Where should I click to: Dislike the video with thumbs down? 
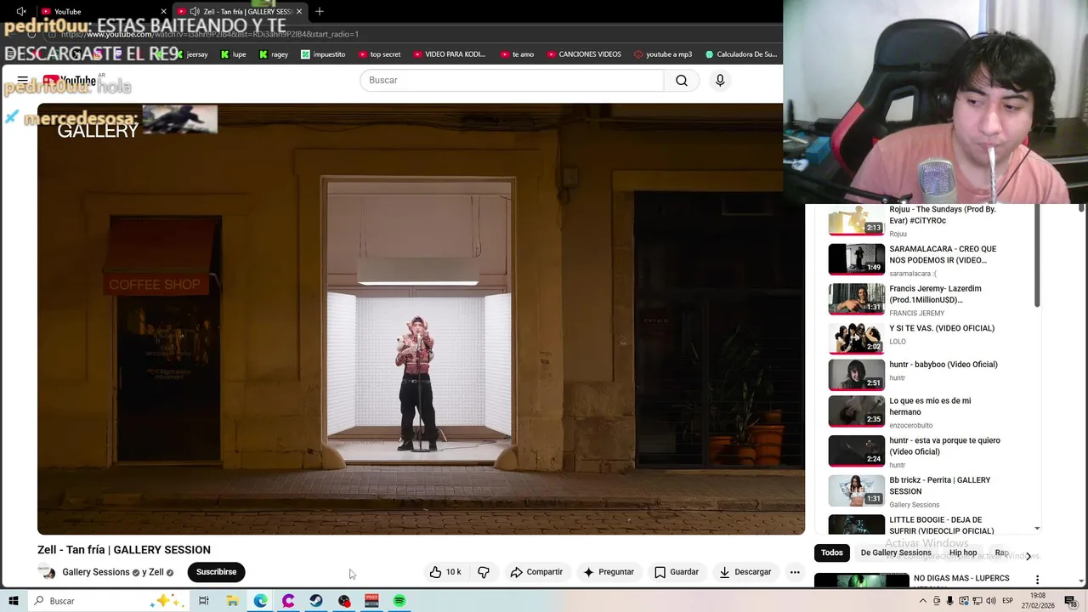pos(484,572)
